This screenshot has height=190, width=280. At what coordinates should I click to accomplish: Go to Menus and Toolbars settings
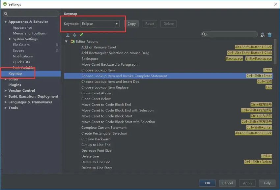[x=29, y=33]
